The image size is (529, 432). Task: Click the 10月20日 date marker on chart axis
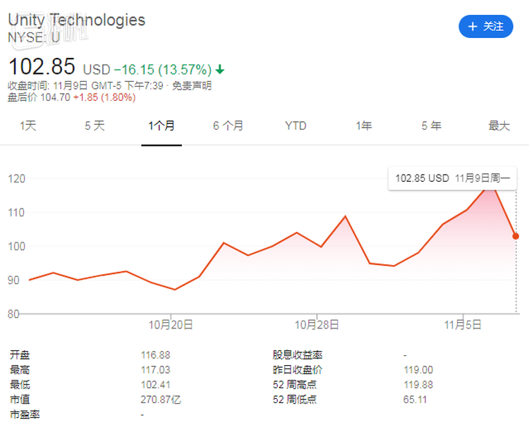click(172, 324)
